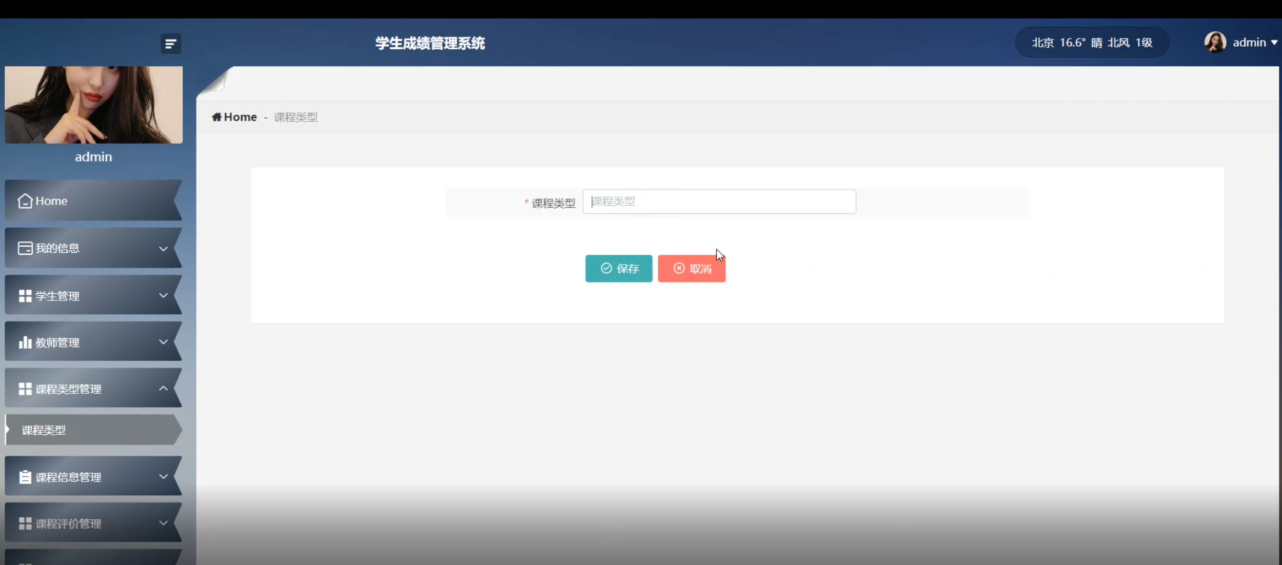This screenshot has width=1282, height=565.
Task: Click the 课程类型管理 menu label
Action: click(x=68, y=389)
